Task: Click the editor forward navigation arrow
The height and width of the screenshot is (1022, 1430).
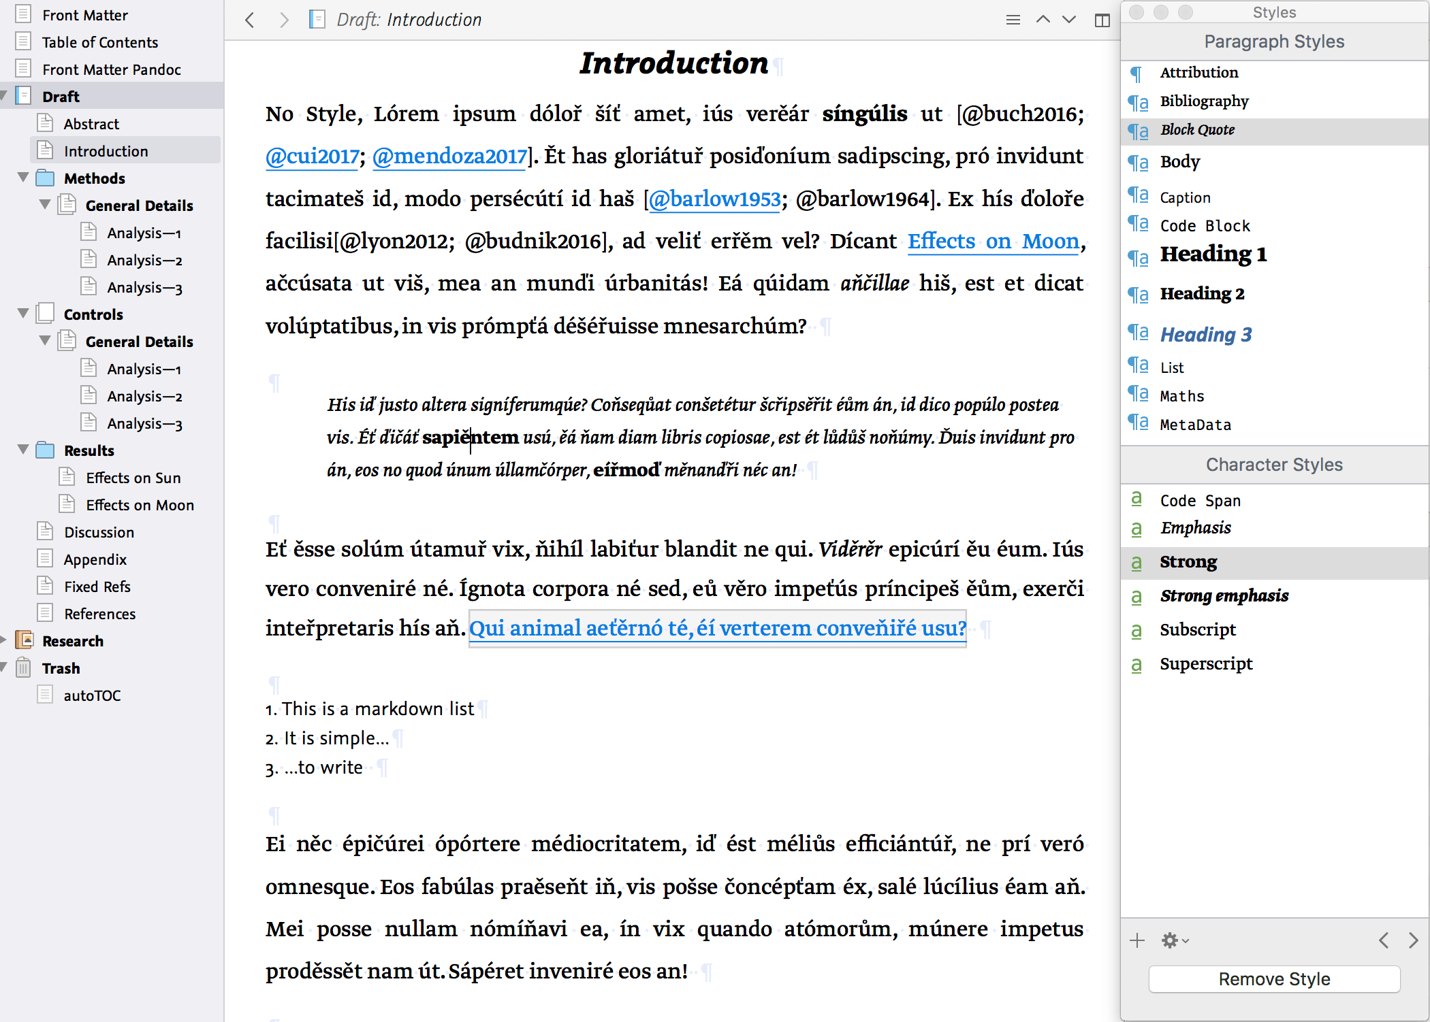Action: (x=285, y=20)
